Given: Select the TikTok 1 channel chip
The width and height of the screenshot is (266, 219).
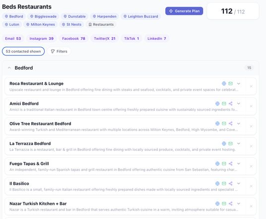Looking at the screenshot, I should click(x=132, y=39).
